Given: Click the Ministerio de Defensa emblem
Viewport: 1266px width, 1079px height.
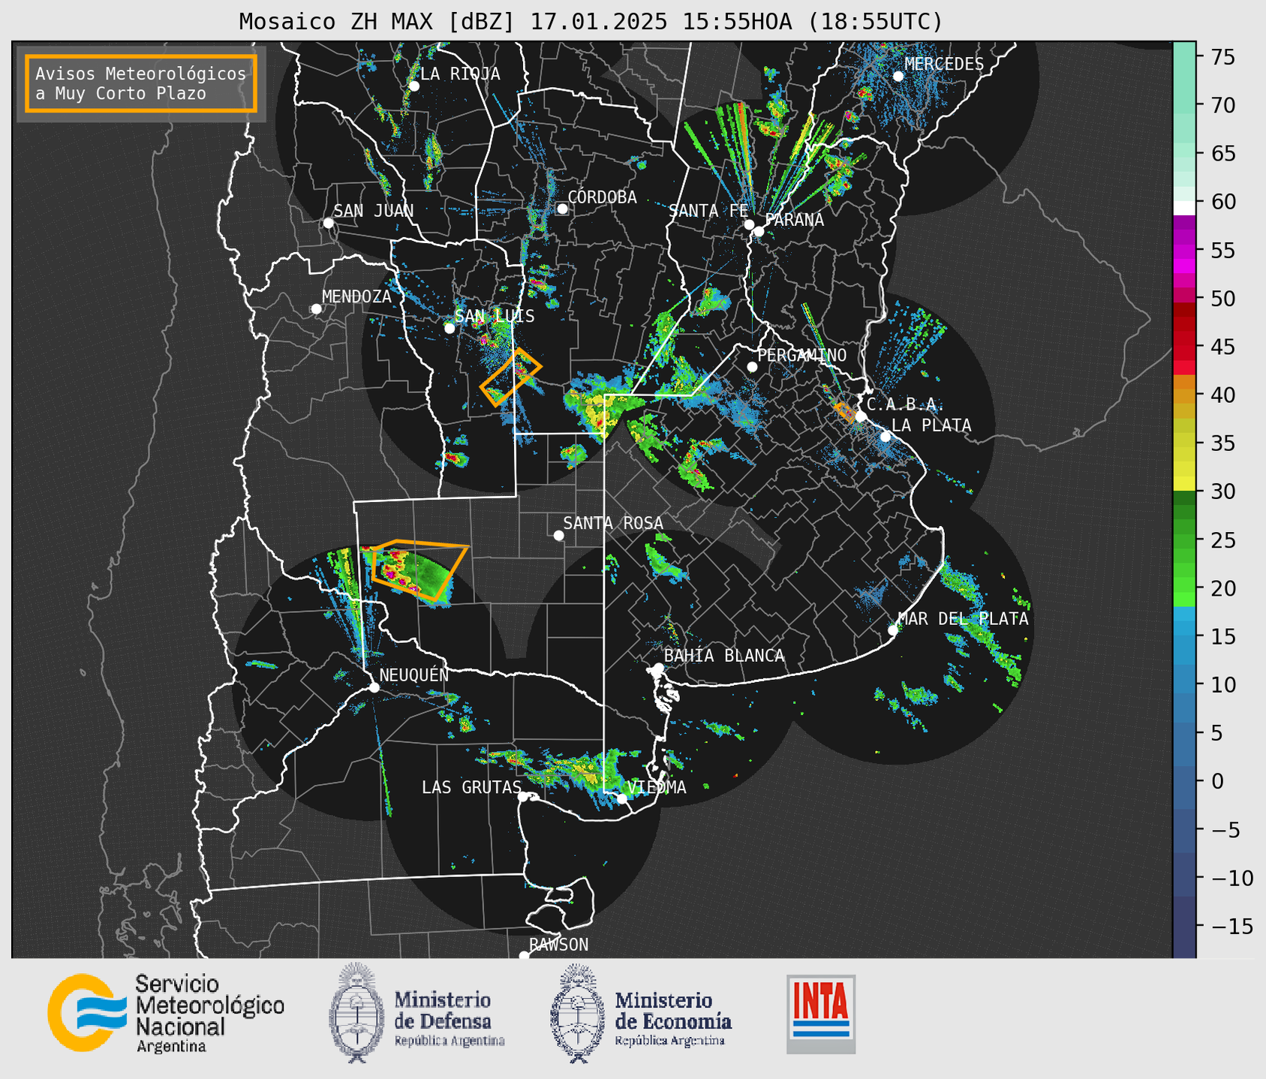Looking at the screenshot, I should [x=417, y=1013].
